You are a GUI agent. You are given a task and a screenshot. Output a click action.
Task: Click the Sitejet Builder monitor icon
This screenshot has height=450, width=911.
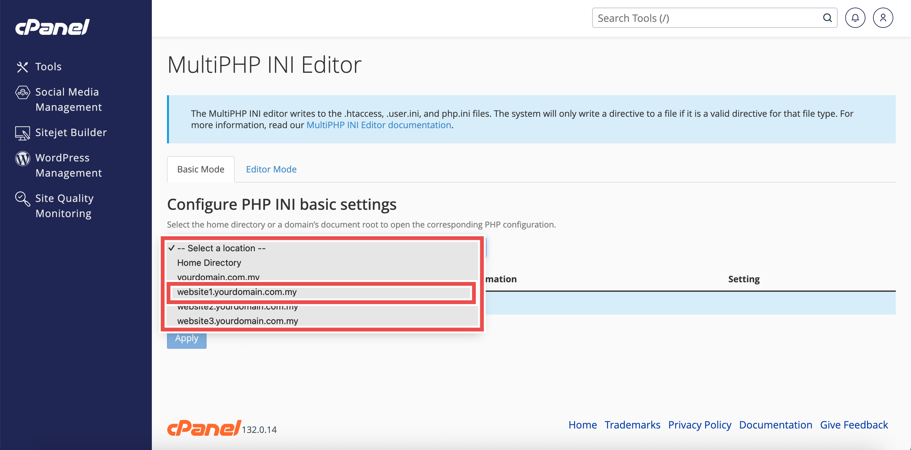point(22,133)
